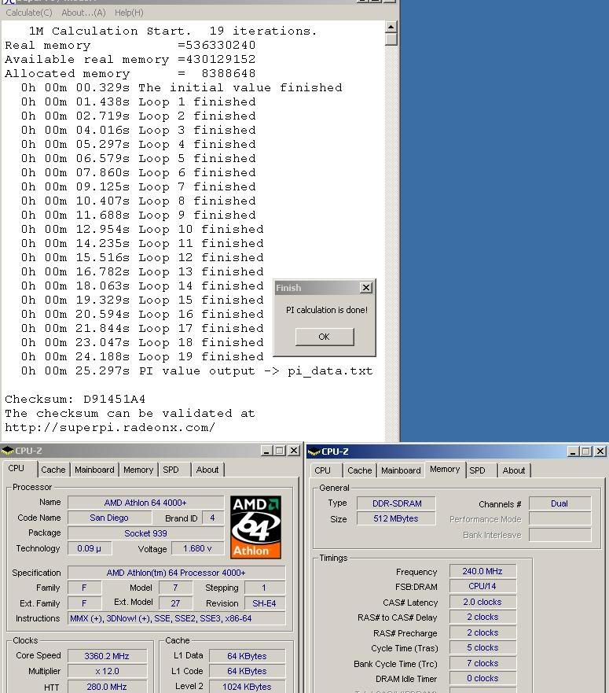Click the 'PI value output -> pi_data.txt' line
The height and width of the screenshot is (693, 609).
tap(255, 370)
